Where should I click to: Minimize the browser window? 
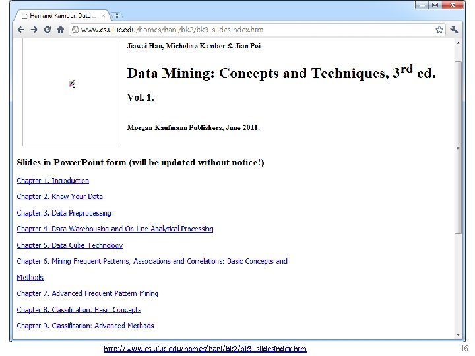[x=422, y=5]
